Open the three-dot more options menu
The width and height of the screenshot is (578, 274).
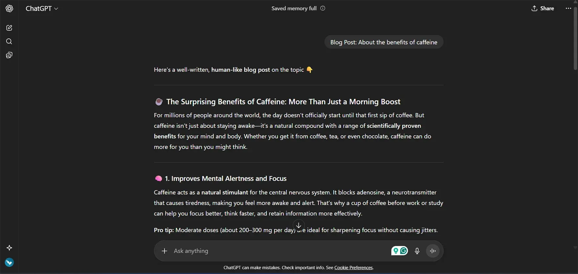pos(568,8)
